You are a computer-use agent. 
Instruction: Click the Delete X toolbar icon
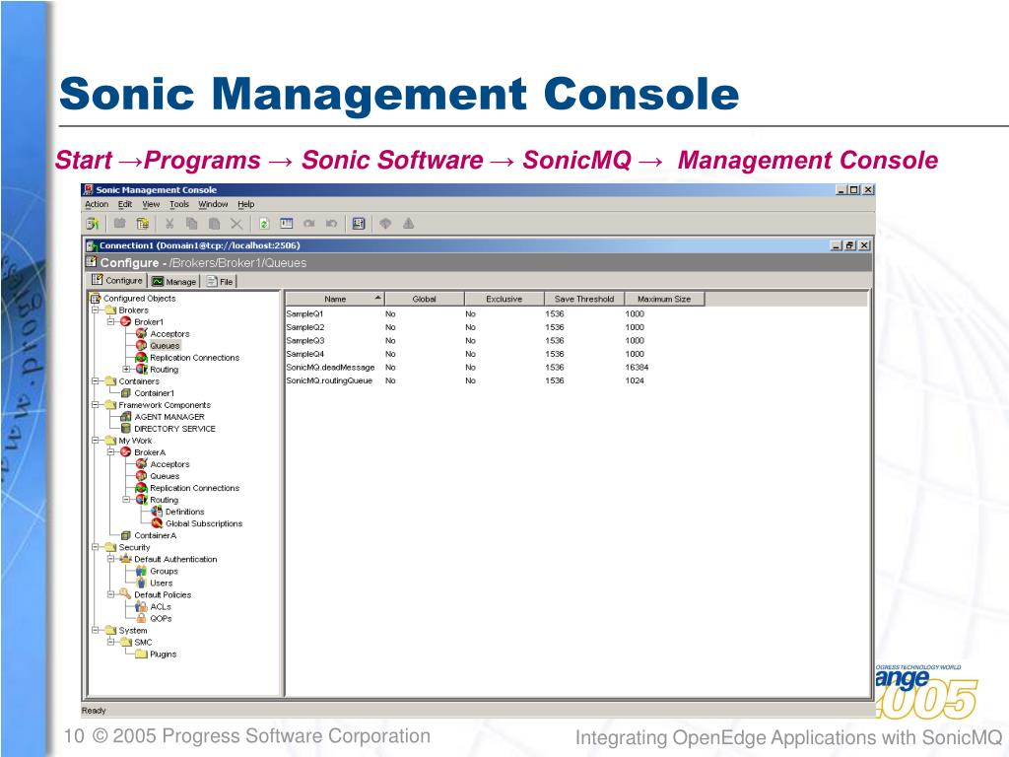pyautogui.click(x=236, y=224)
